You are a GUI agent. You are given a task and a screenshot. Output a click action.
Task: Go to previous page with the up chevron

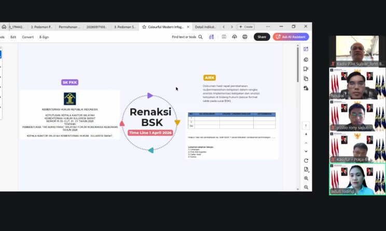(x=306, y=142)
